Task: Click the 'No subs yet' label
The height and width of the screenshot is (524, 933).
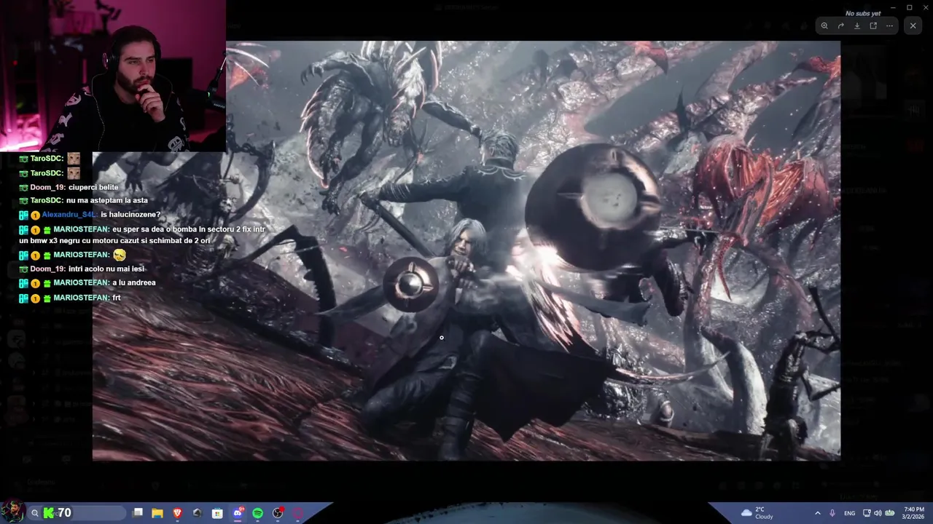Action: [x=863, y=14]
